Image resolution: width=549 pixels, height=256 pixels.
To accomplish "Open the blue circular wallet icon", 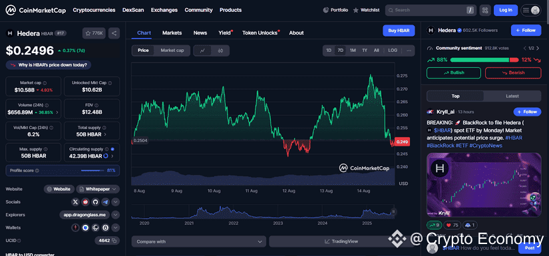I will pyautogui.click(x=85, y=227).
